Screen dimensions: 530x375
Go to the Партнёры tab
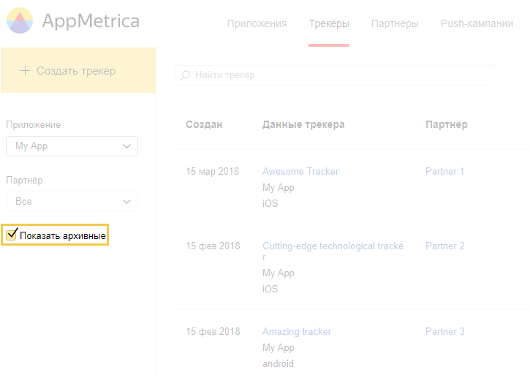tap(395, 23)
